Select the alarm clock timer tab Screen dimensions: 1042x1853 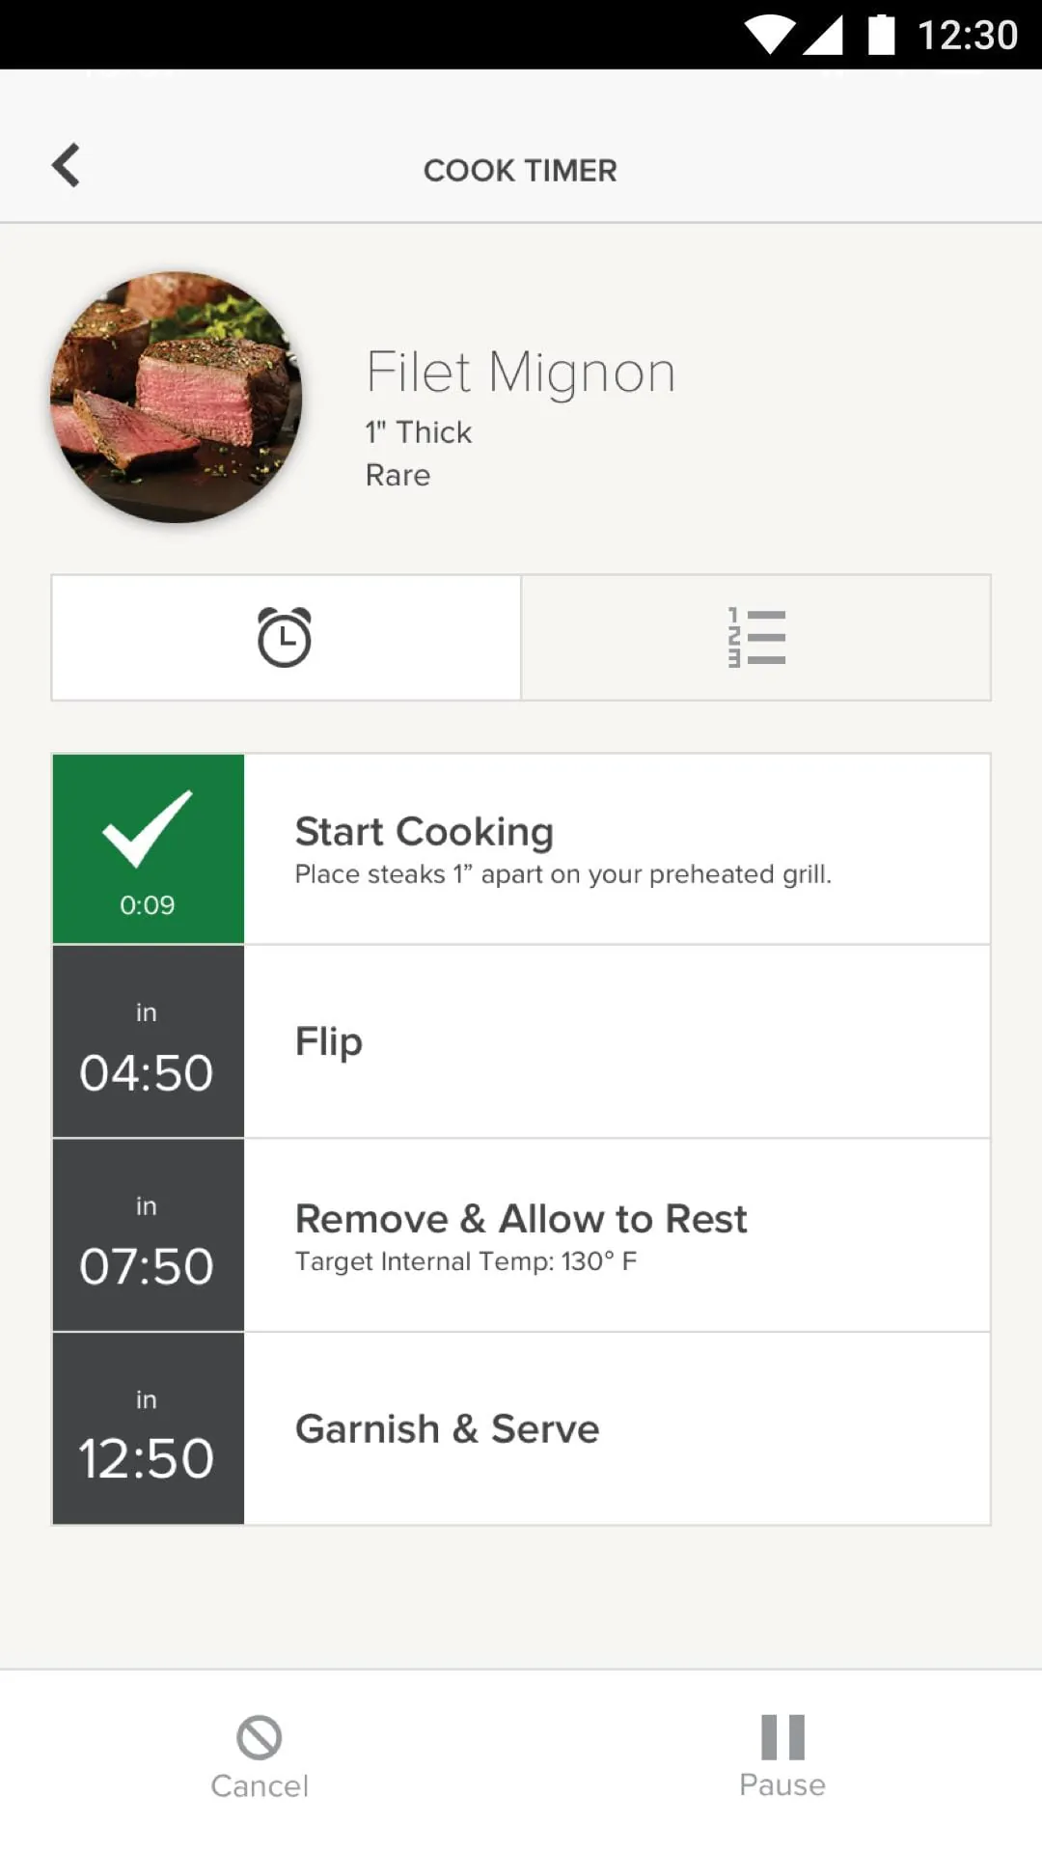click(286, 638)
